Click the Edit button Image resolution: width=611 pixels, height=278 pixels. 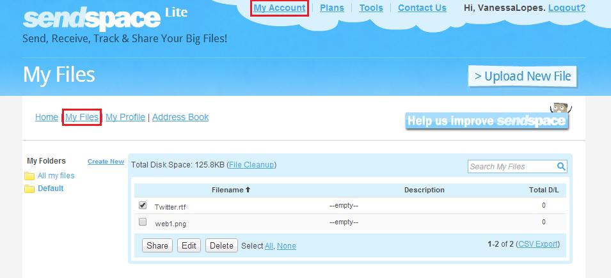(x=189, y=245)
